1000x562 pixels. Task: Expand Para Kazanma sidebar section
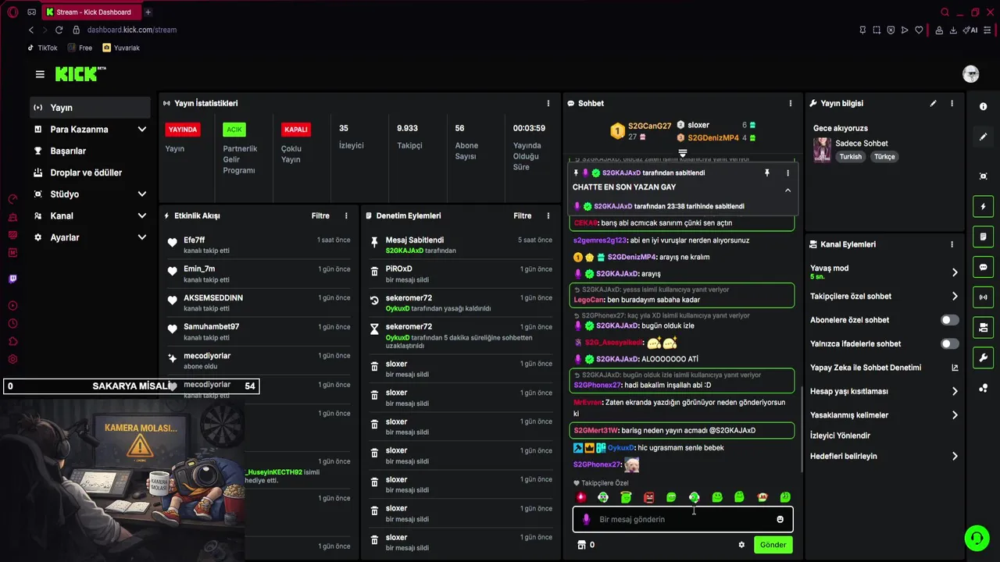[x=141, y=130]
